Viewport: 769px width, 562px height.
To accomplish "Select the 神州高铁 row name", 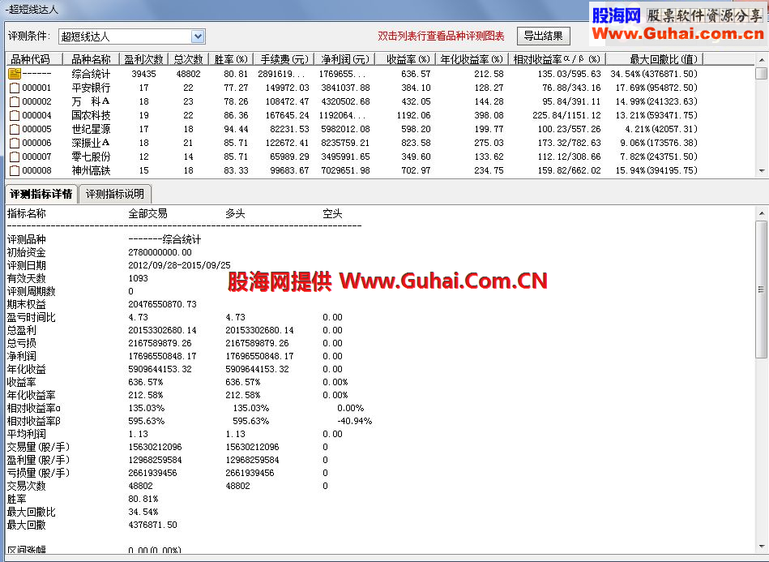I will pyautogui.click(x=91, y=170).
